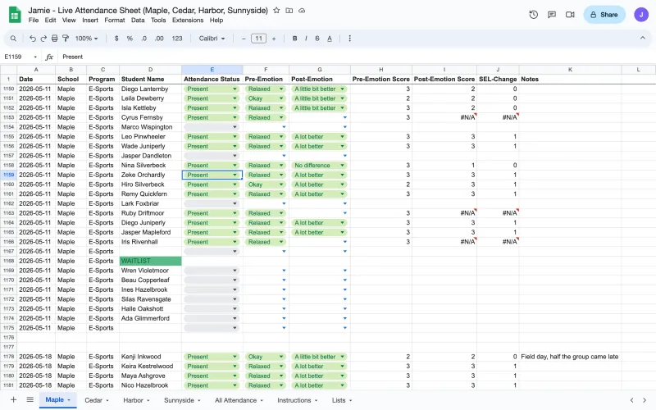Open the text color picker
Viewport: 656px width, 410px height.
[x=330, y=39]
